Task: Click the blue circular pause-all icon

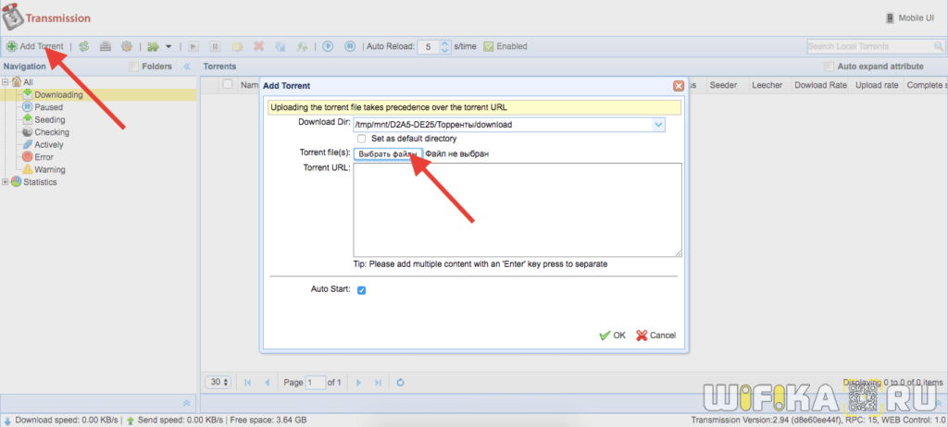Action: 351,46
